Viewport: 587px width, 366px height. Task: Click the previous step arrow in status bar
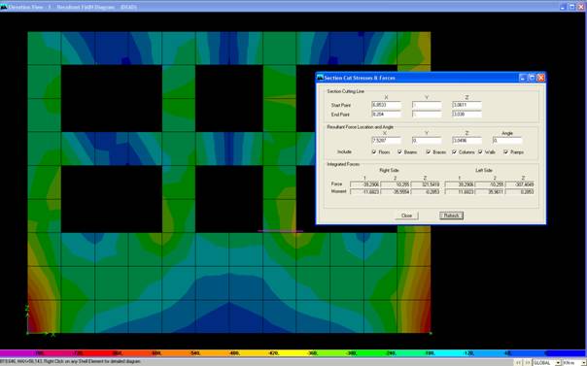coord(518,363)
